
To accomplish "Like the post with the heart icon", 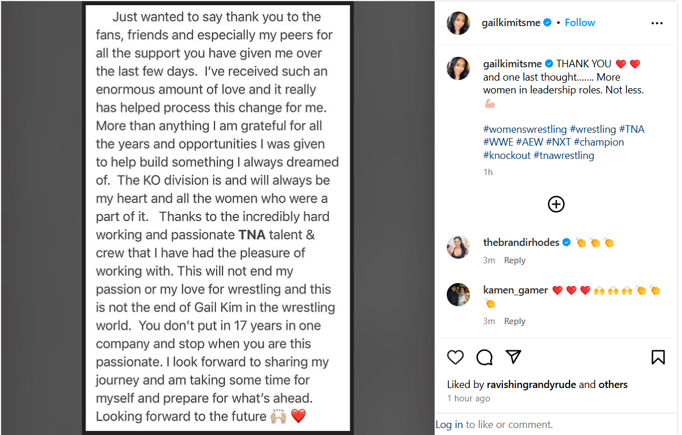I will click(455, 357).
